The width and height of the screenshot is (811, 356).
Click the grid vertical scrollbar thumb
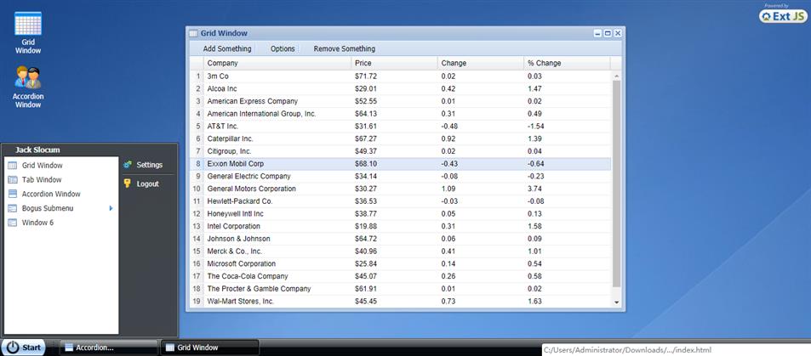coord(616,184)
